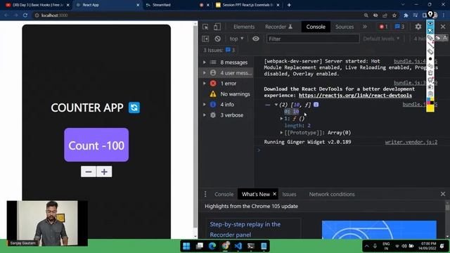
Task: Reload the localhost page
Action: point(25,15)
